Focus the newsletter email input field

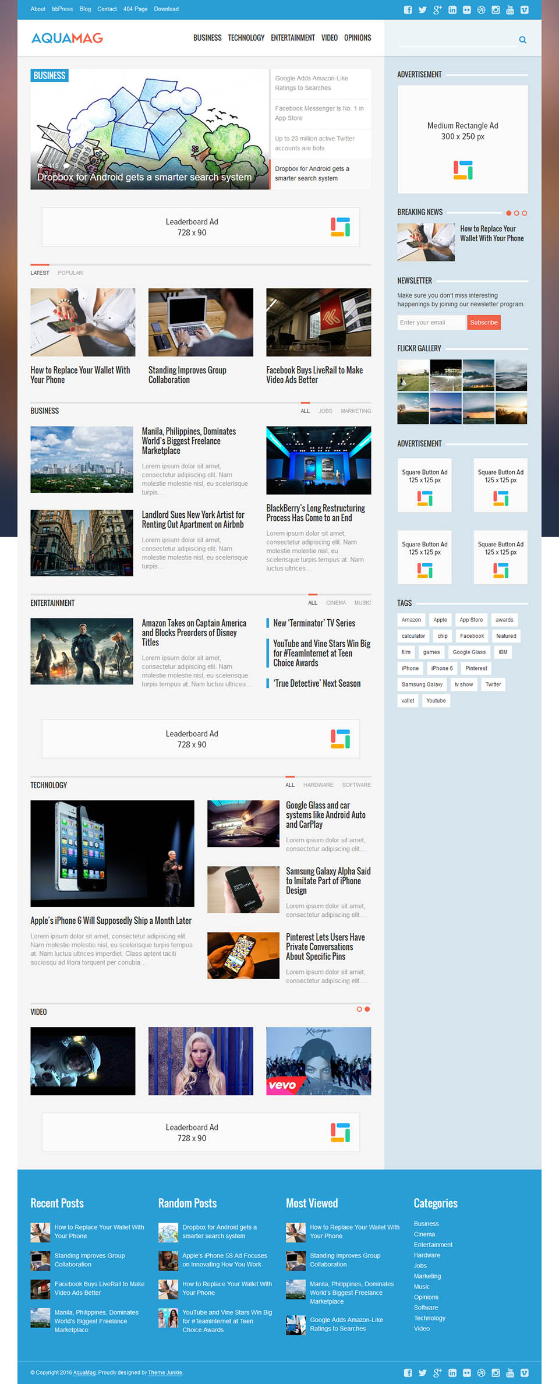(x=431, y=322)
